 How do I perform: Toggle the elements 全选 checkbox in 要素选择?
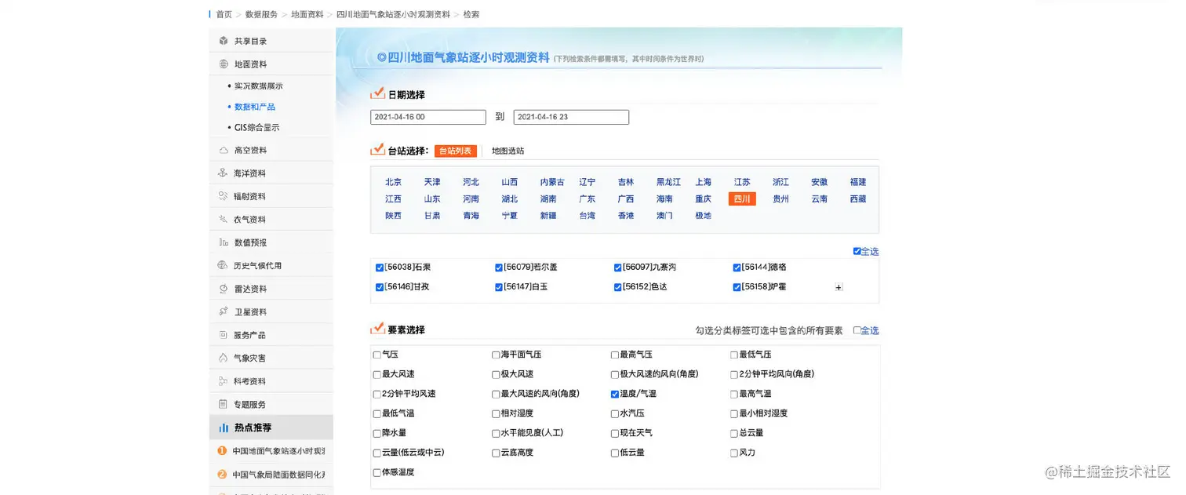point(857,330)
